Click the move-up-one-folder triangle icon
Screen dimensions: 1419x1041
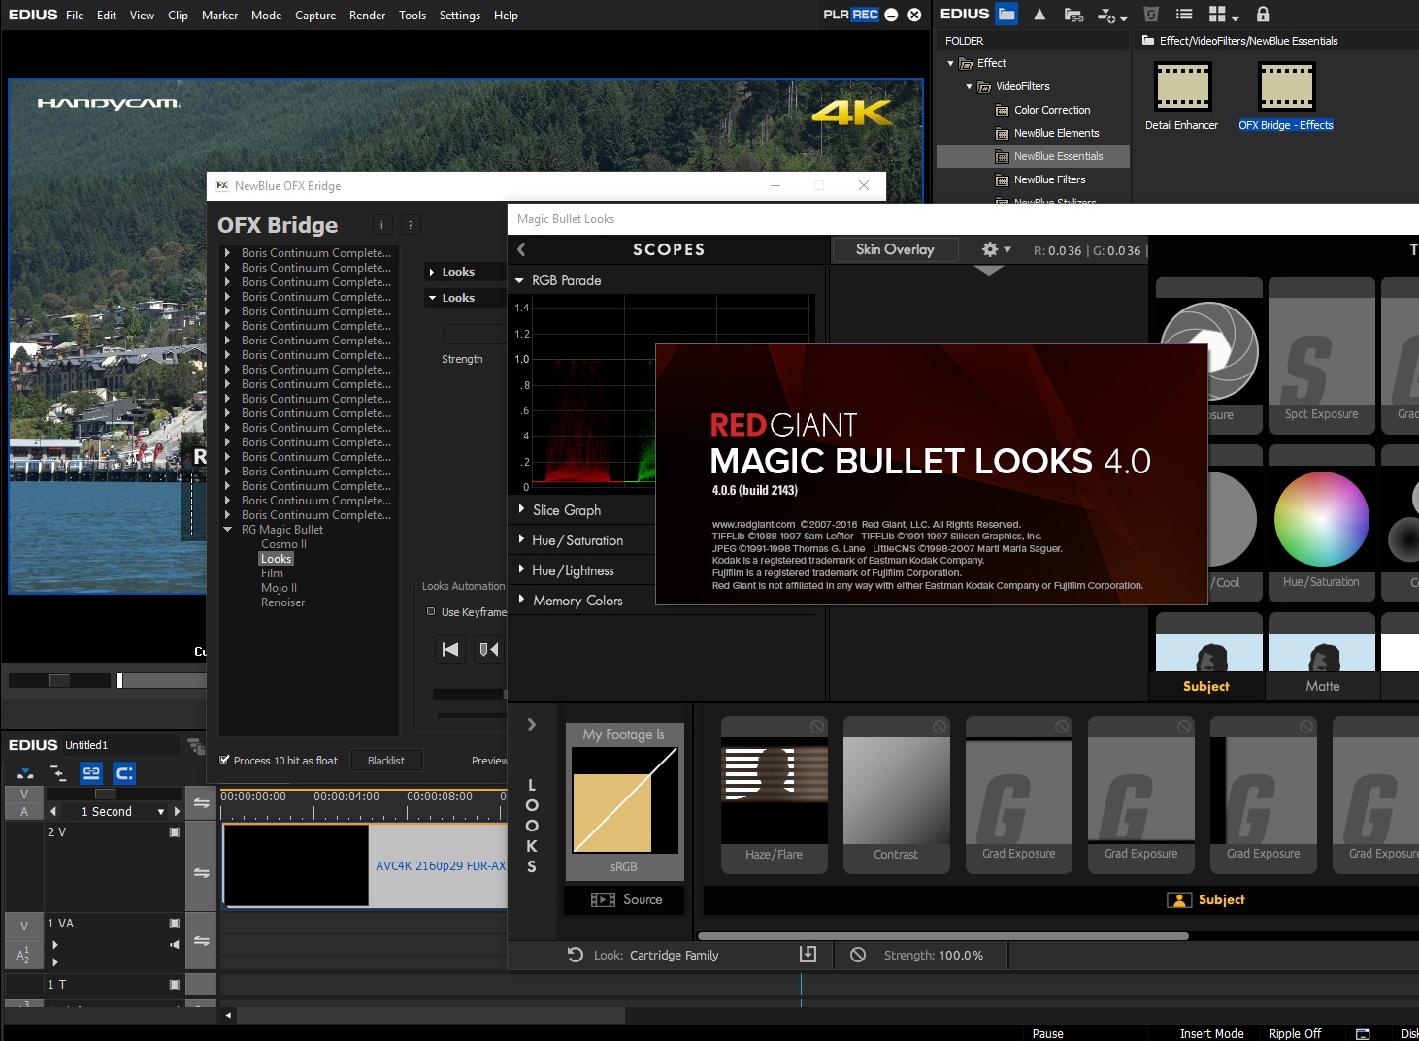tap(1039, 15)
